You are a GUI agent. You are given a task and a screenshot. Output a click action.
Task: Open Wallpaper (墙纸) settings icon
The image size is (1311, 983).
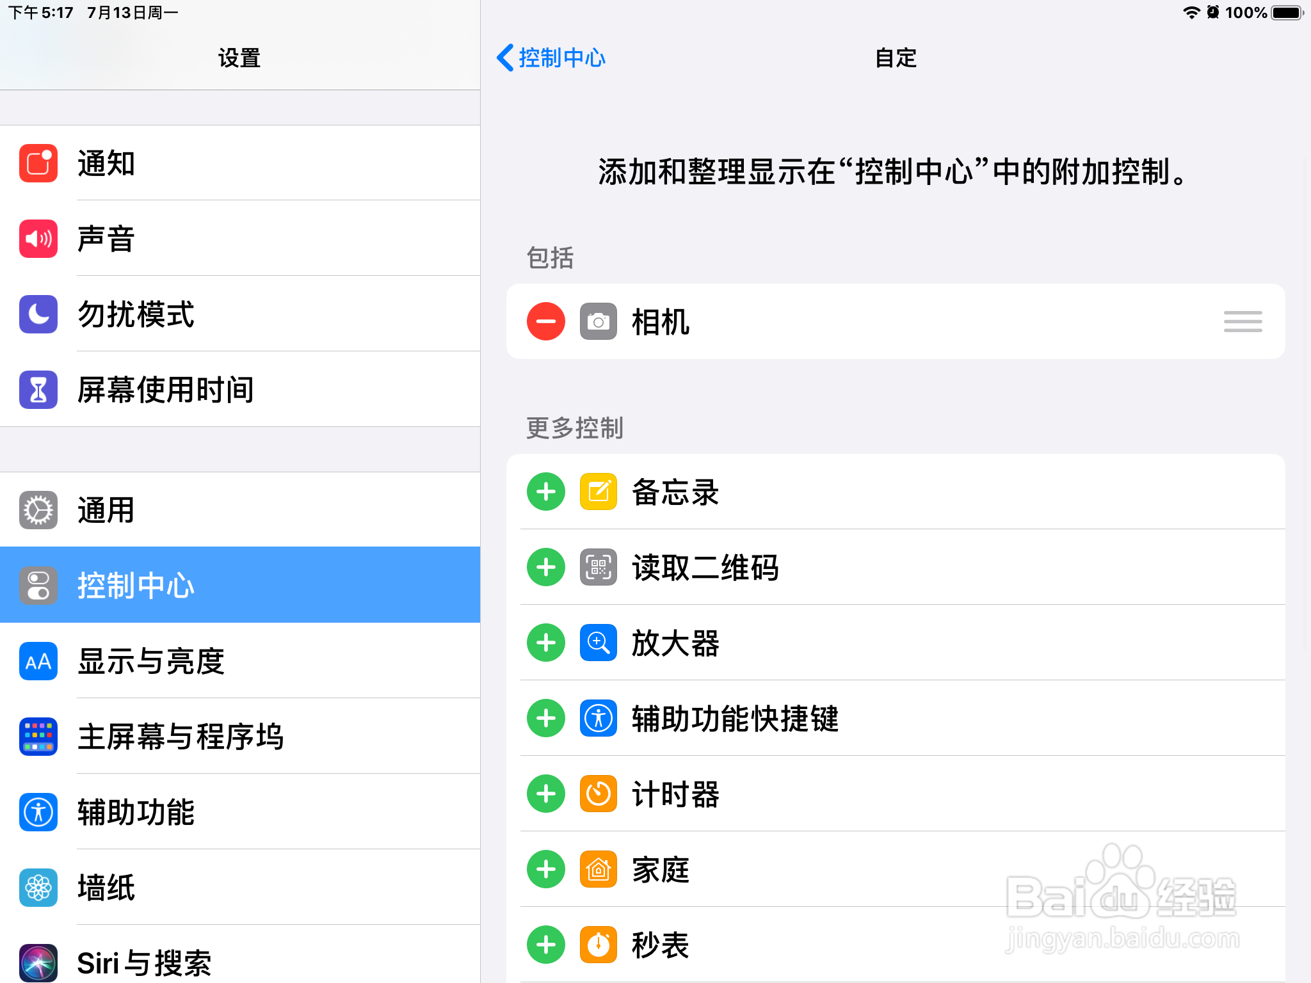pyautogui.click(x=38, y=888)
